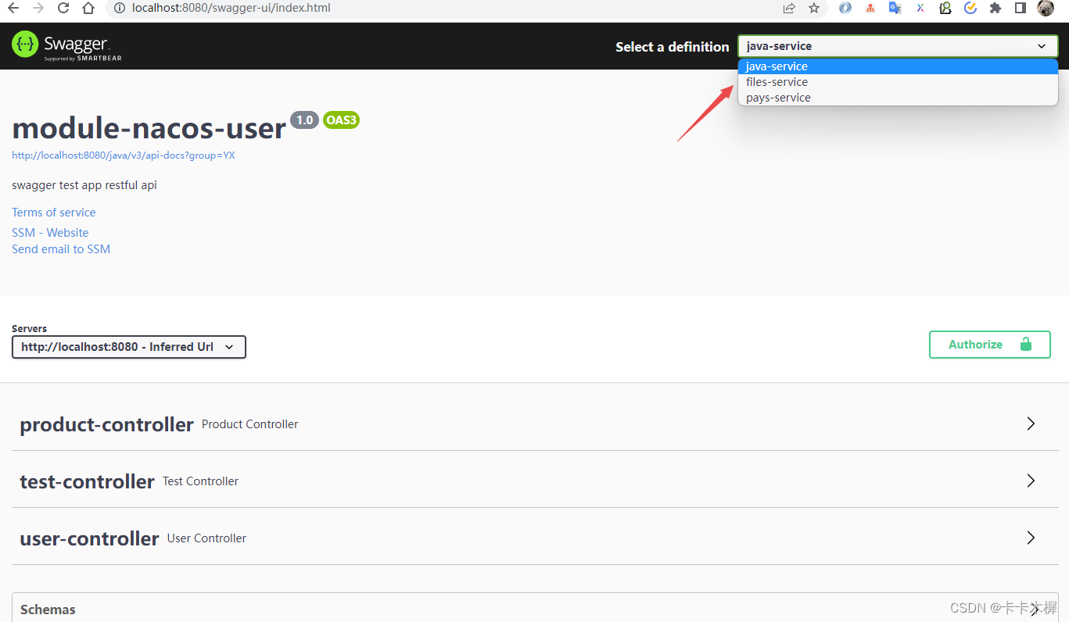Open the Google Translate extension icon
Image resolution: width=1069 pixels, height=622 pixels.
[x=894, y=8]
